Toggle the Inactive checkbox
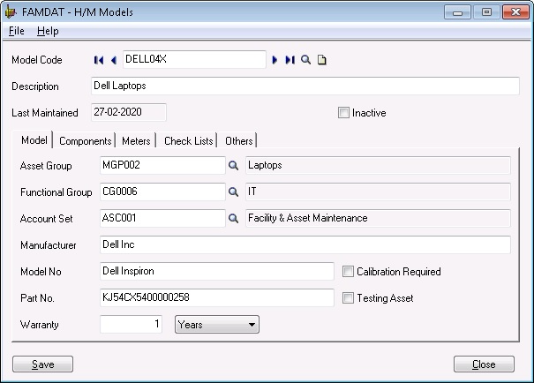Viewport: 534px width, 383px height. point(343,113)
